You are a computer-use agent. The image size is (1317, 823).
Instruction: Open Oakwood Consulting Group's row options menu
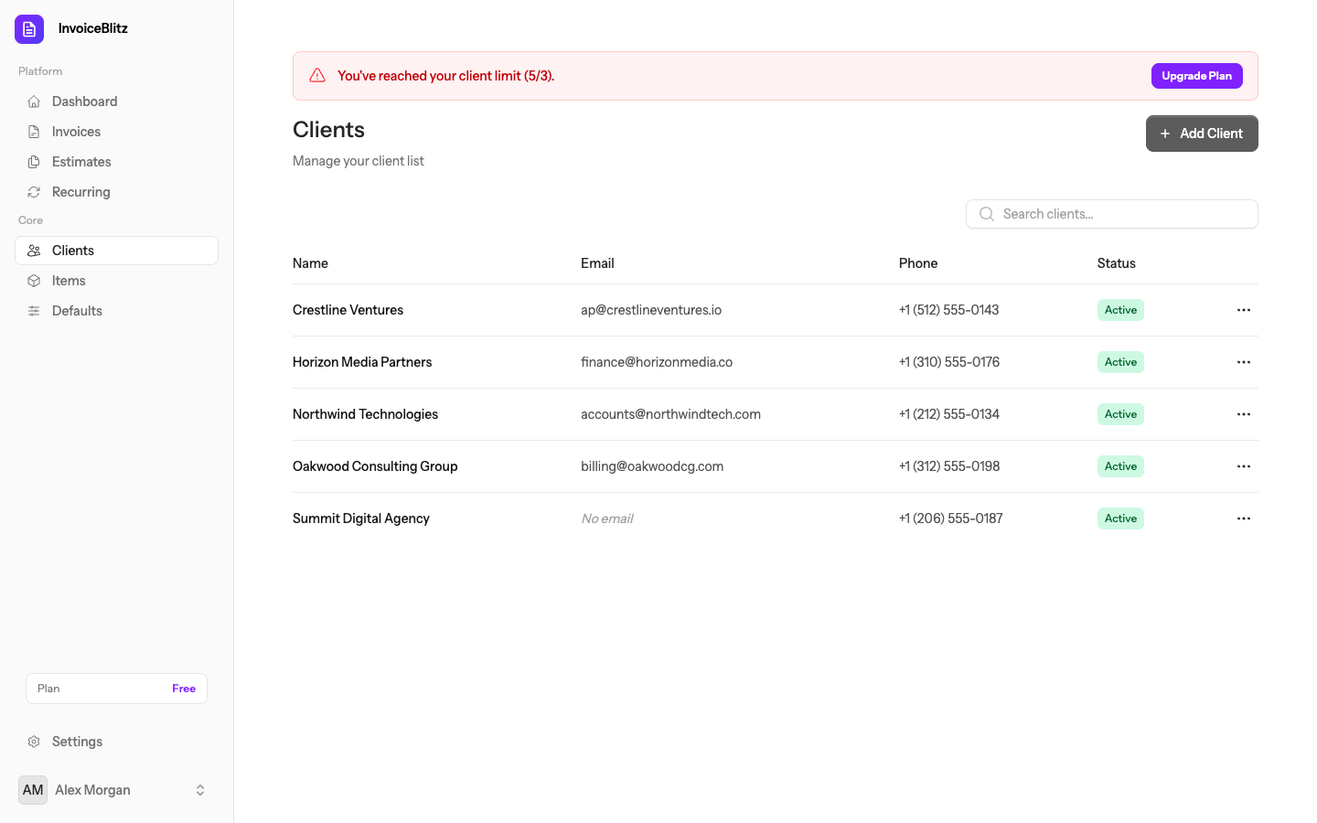tap(1243, 465)
